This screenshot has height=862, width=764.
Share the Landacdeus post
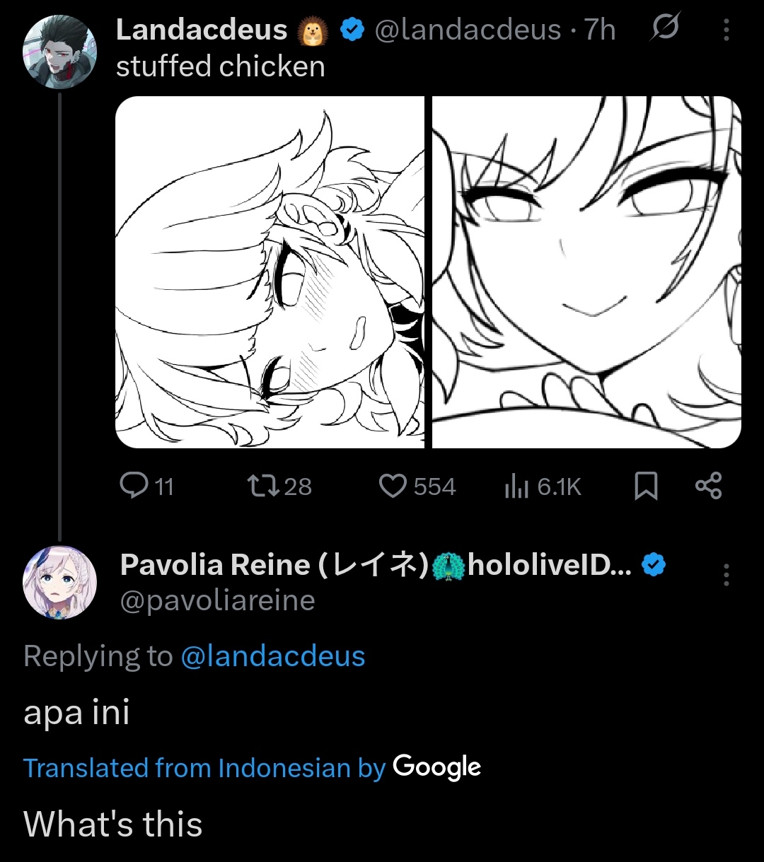pos(708,487)
